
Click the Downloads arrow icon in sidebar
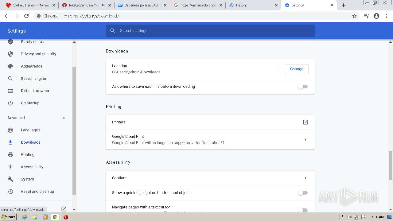point(10,142)
